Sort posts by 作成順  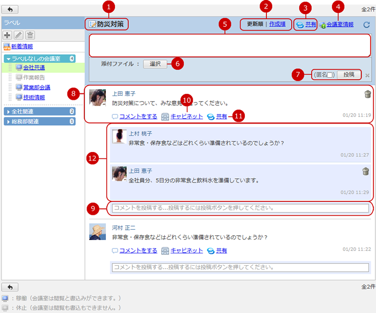(x=277, y=24)
